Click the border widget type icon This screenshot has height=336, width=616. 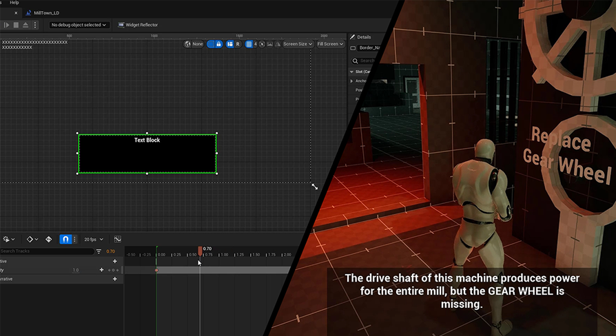coord(353,48)
